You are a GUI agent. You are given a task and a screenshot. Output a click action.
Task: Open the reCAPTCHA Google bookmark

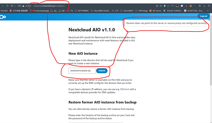coord(195,10)
